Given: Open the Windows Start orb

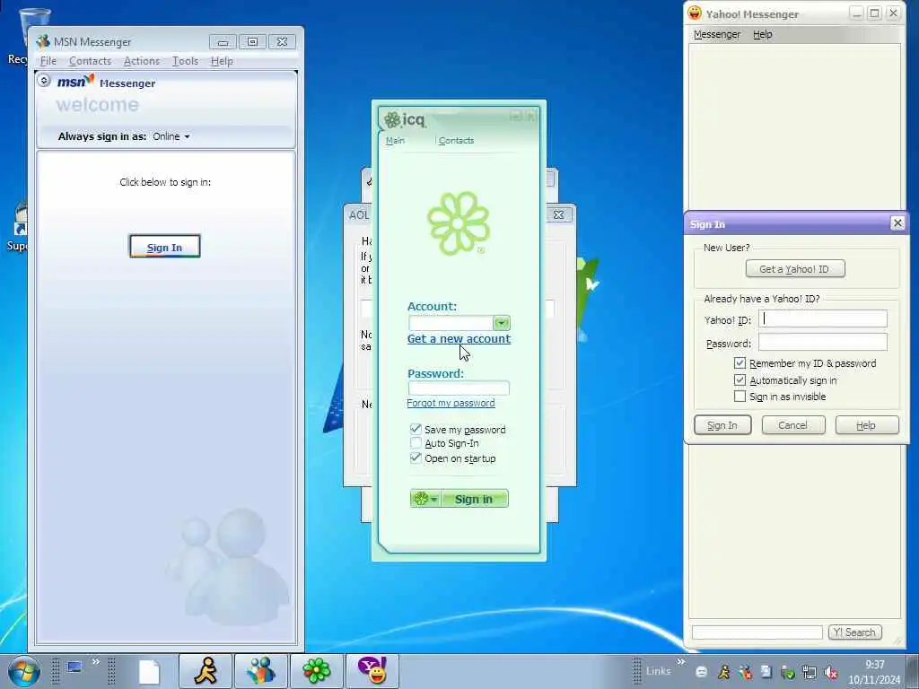Looking at the screenshot, I should [x=24, y=671].
